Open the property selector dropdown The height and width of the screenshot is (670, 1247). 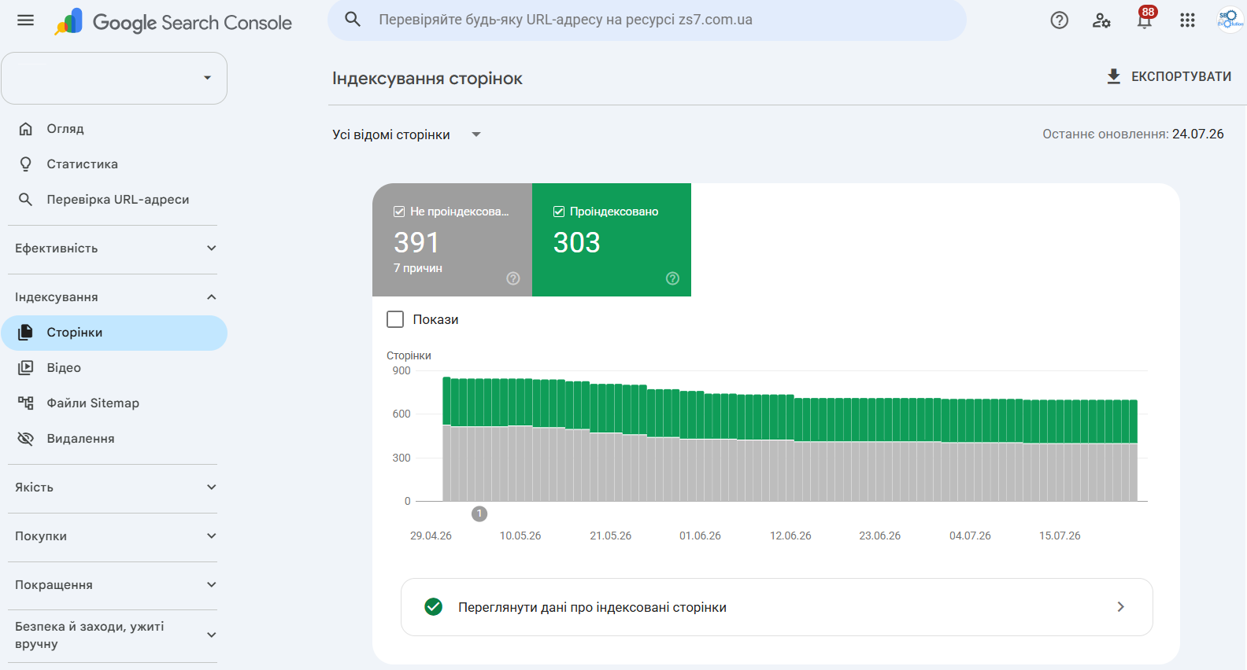(x=114, y=78)
